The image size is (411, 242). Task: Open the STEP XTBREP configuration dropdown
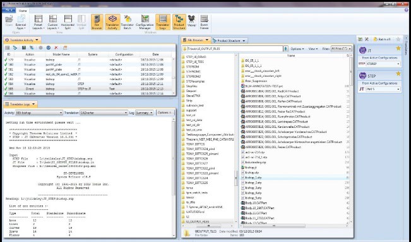[x=383, y=64]
